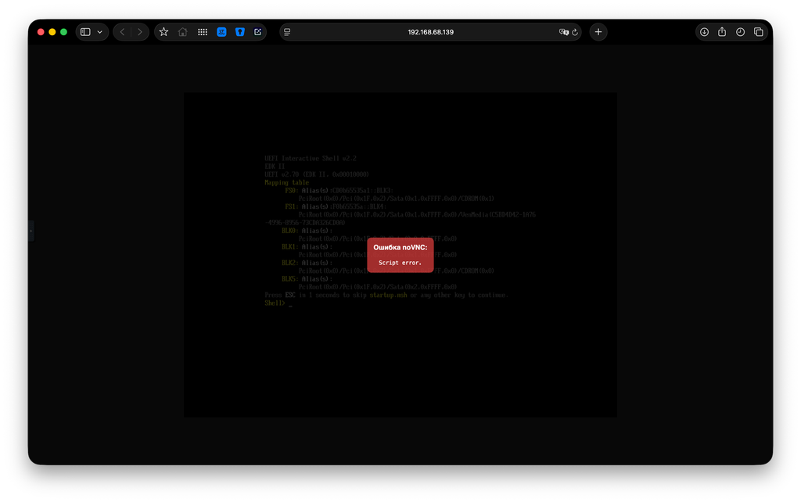Click the noVNC error message 'Script error.'
Screen dimensions: 801x502
point(400,263)
